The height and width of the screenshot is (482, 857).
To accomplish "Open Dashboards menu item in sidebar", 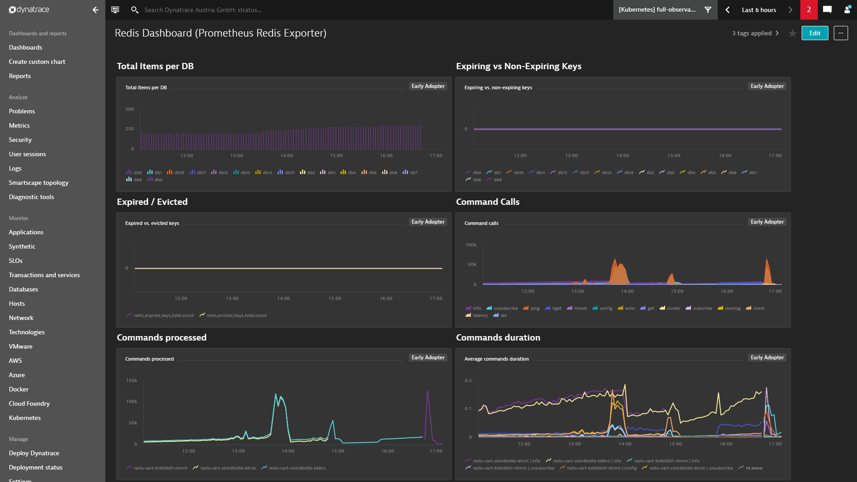I will pyautogui.click(x=25, y=47).
